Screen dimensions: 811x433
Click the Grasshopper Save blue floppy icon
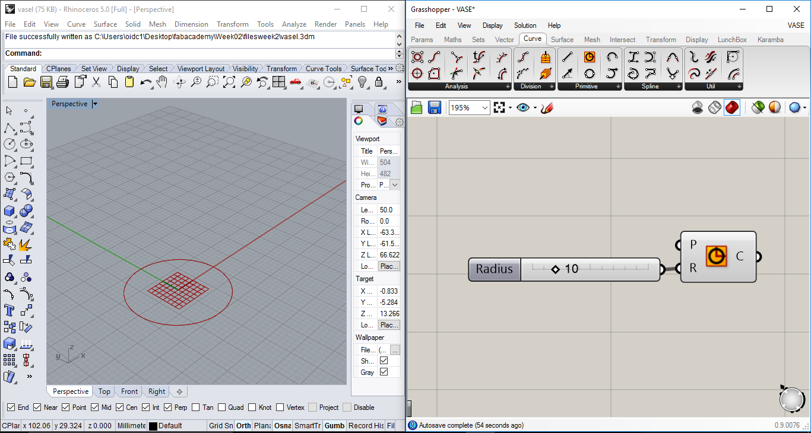435,107
